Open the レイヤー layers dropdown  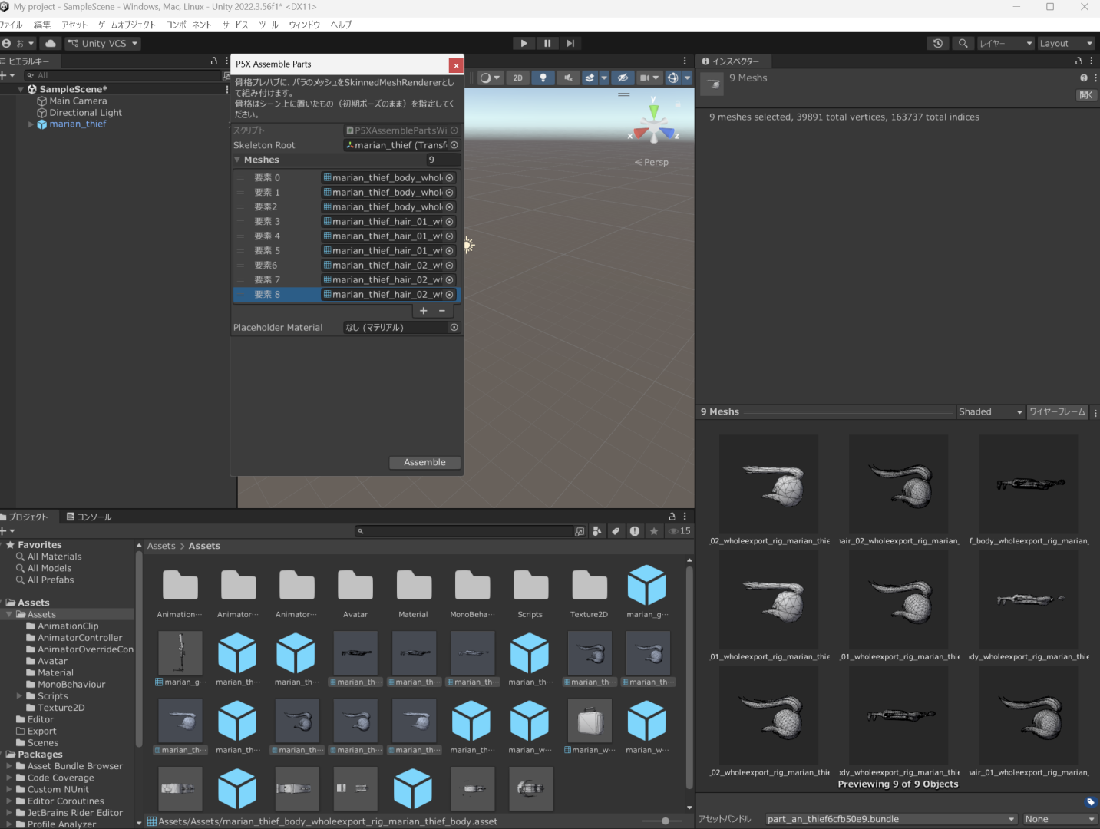(x=1006, y=44)
